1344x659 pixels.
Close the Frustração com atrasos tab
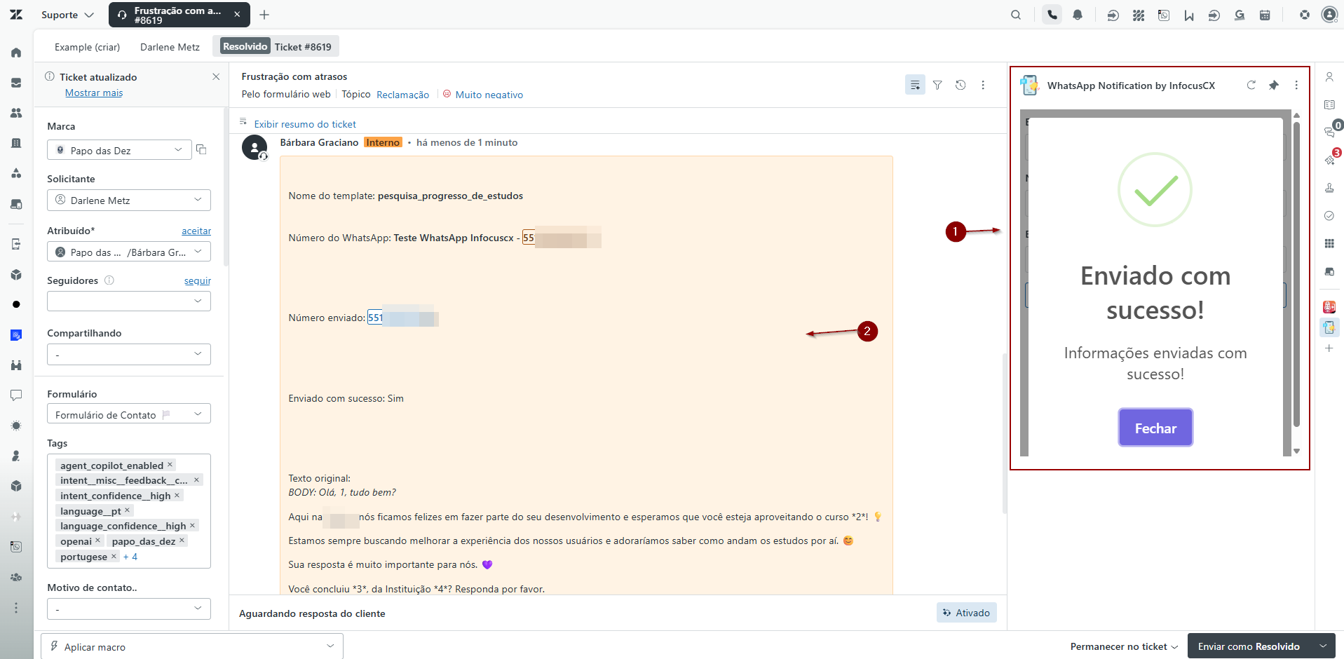click(x=237, y=15)
